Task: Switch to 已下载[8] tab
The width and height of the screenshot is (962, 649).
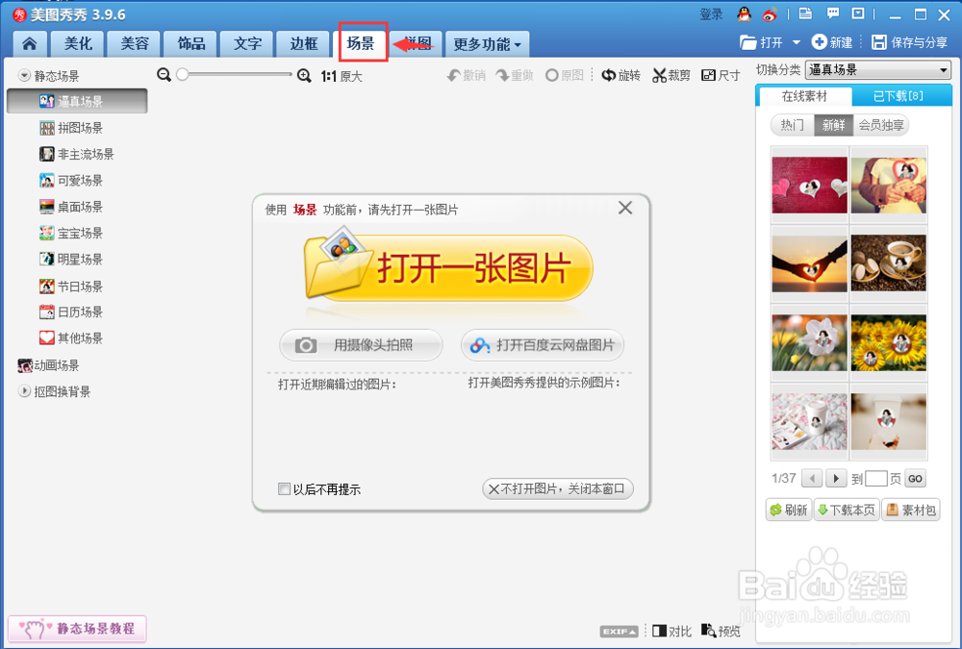Action: 899,96
